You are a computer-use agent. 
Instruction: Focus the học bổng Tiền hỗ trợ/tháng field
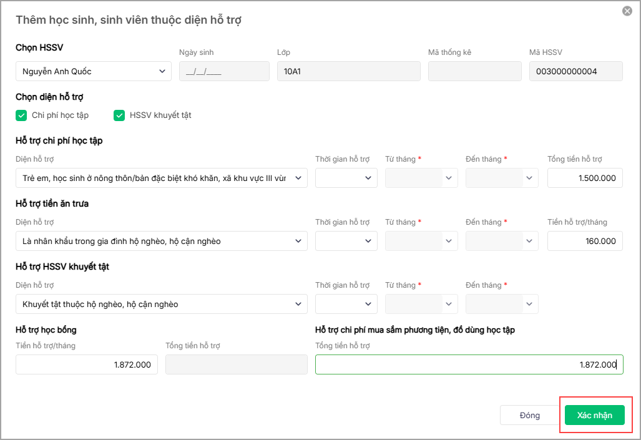click(87, 365)
